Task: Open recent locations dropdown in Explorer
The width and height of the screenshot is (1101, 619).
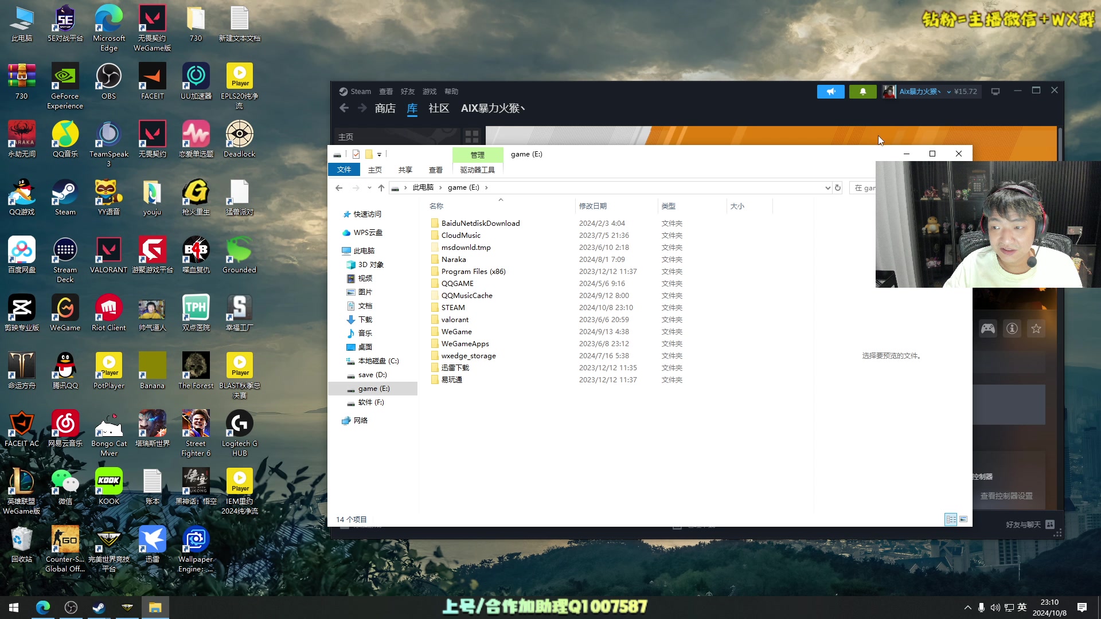Action: pyautogui.click(x=369, y=188)
